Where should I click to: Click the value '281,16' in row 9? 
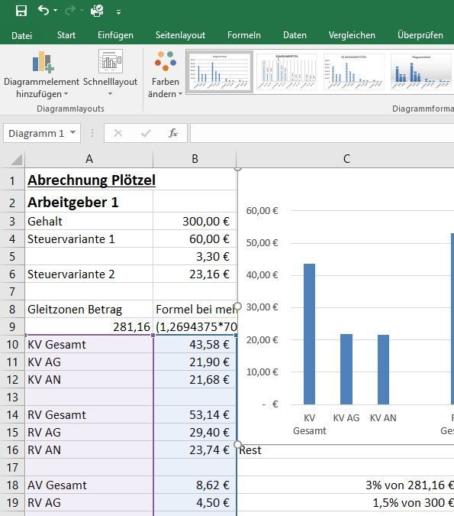[131, 327]
